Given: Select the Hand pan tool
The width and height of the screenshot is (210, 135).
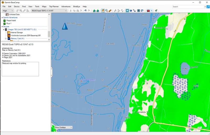Looking at the screenshot, I should (103, 10).
